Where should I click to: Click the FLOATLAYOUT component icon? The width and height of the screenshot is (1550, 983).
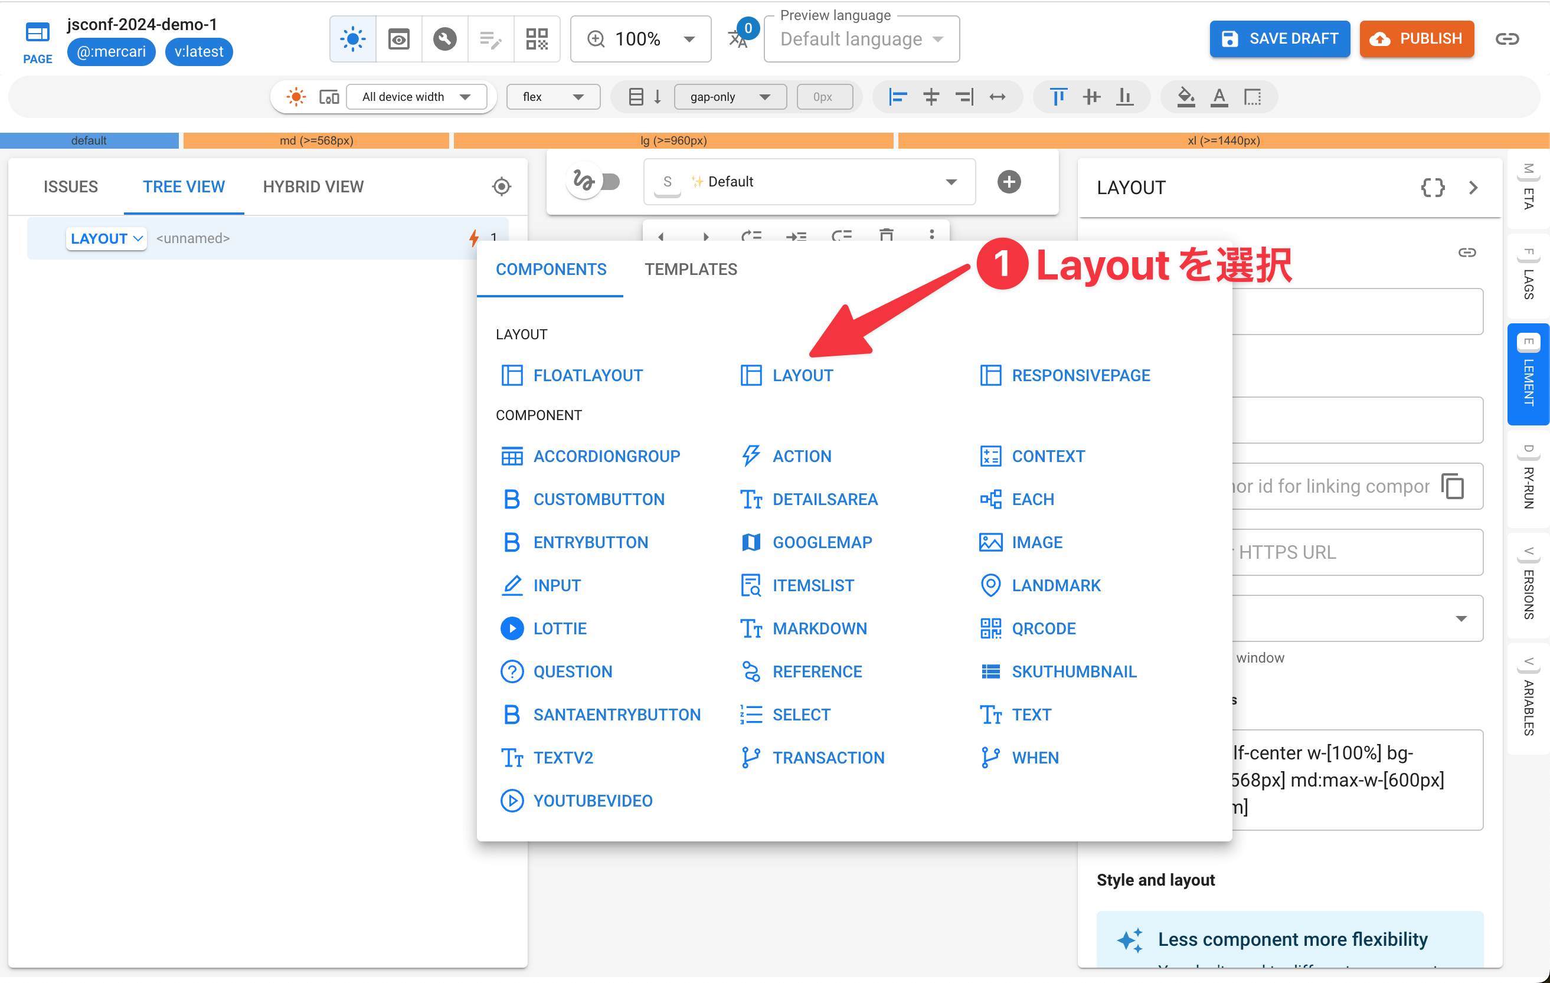click(513, 374)
